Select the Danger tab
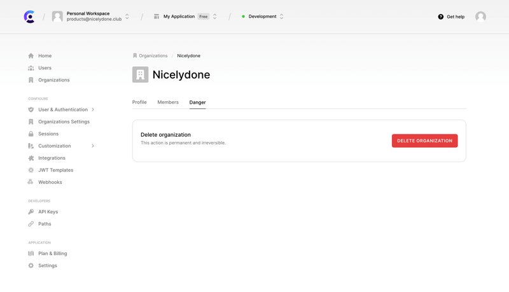 point(197,102)
